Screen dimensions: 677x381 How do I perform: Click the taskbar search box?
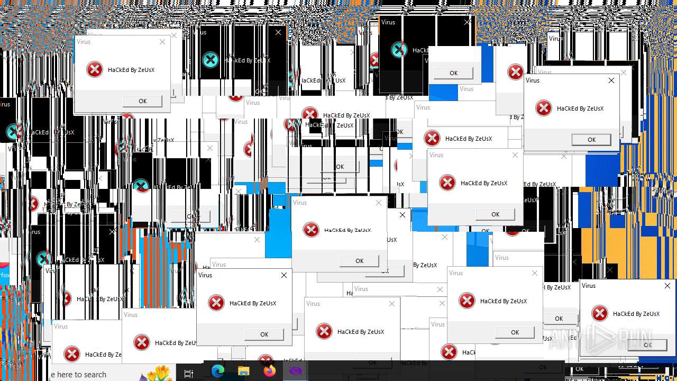113,373
